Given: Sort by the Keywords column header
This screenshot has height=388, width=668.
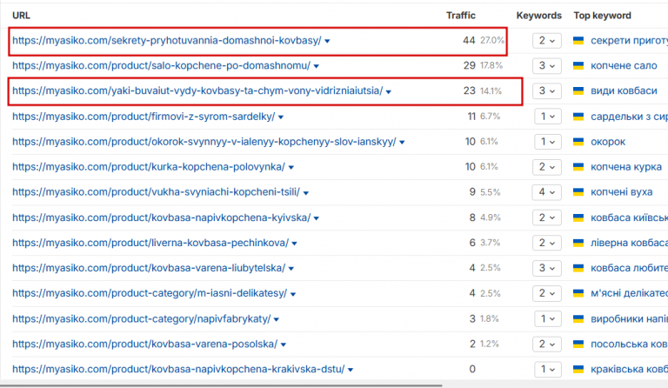Looking at the screenshot, I should pyautogui.click(x=539, y=16).
